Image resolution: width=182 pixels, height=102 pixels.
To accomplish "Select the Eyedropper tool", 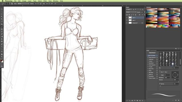I will [x=2, y=22].
